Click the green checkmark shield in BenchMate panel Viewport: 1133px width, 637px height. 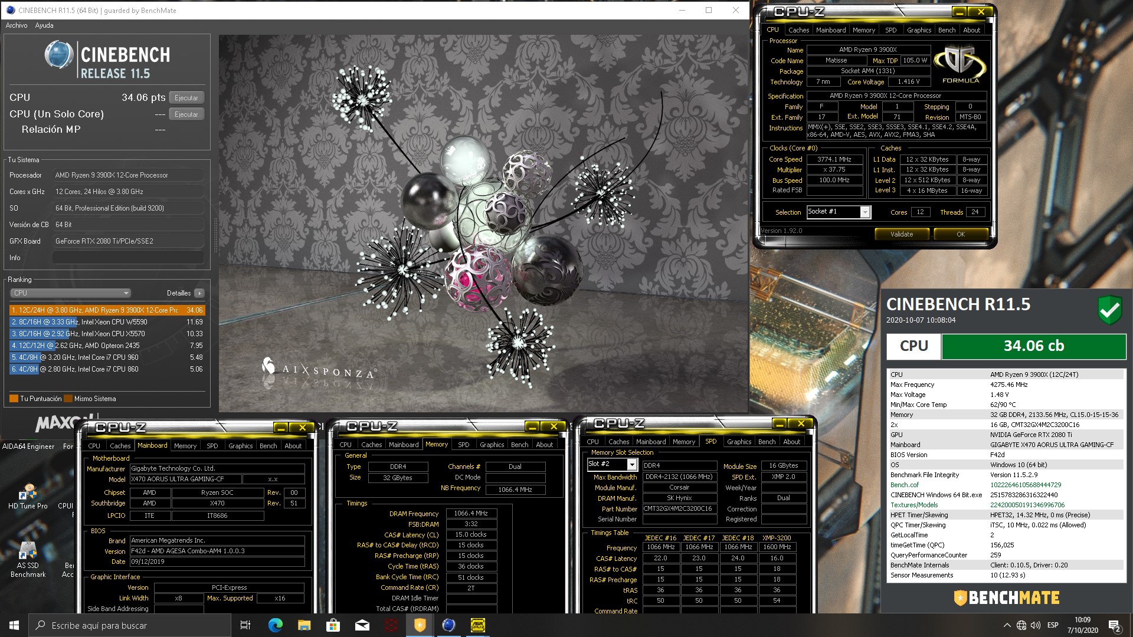pyautogui.click(x=1109, y=310)
